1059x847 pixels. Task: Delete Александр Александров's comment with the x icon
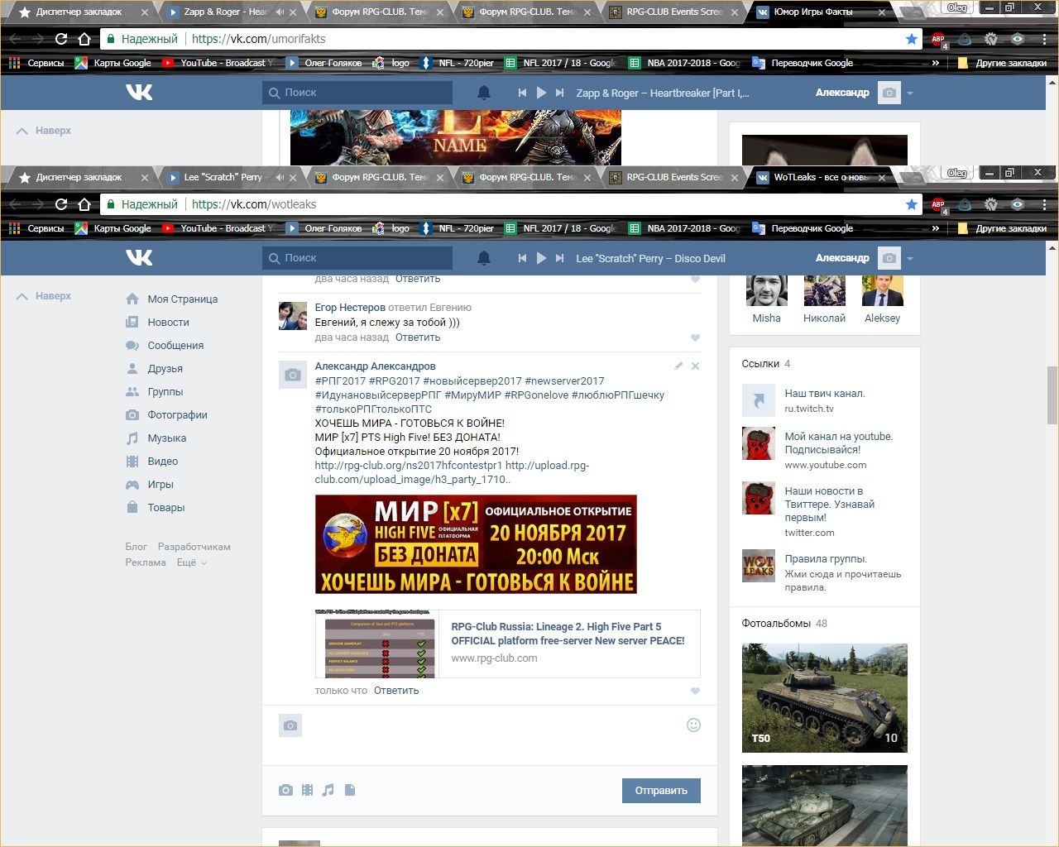click(x=695, y=366)
